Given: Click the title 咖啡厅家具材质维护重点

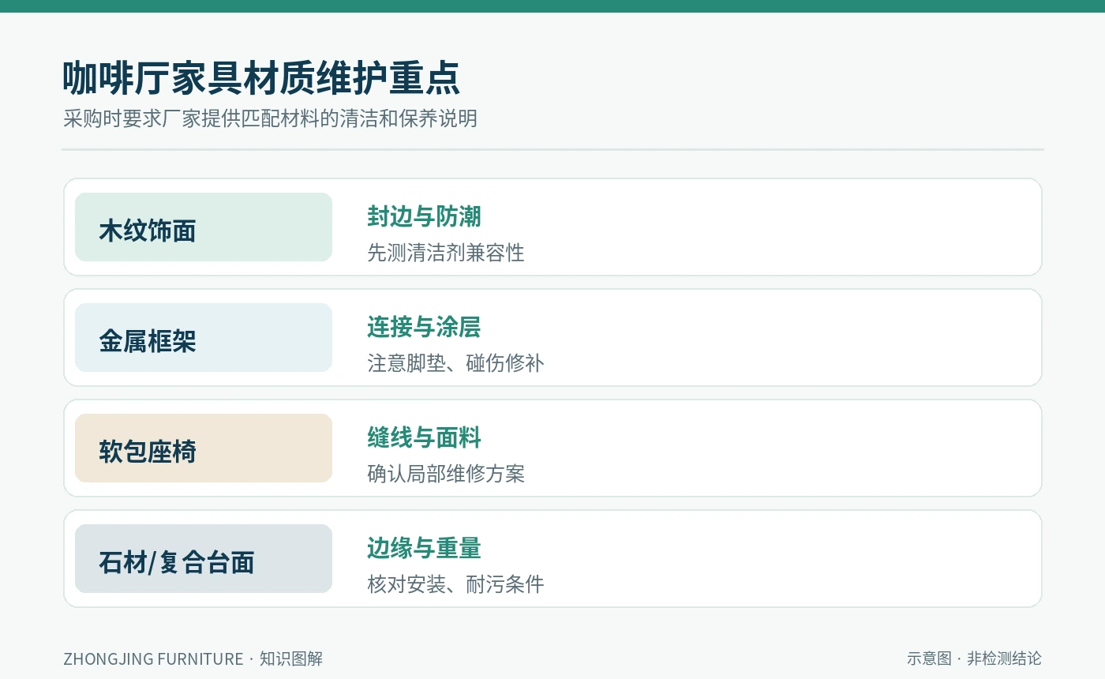Looking at the screenshot, I should click(x=261, y=78).
